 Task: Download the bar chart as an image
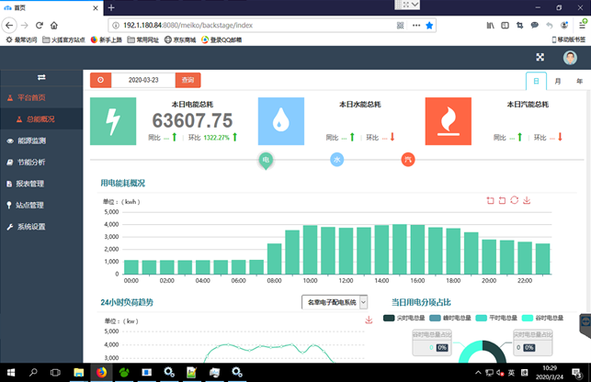(x=527, y=200)
